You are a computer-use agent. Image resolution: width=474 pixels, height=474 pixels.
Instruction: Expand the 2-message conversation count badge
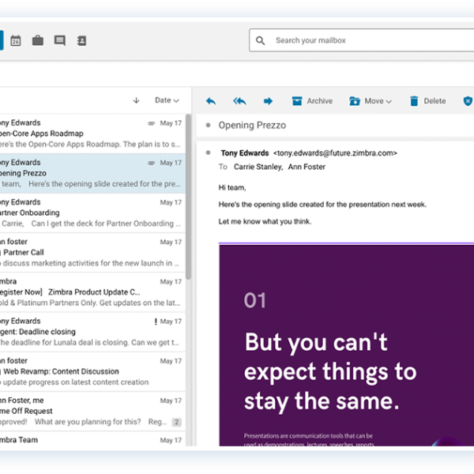(x=177, y=423)
